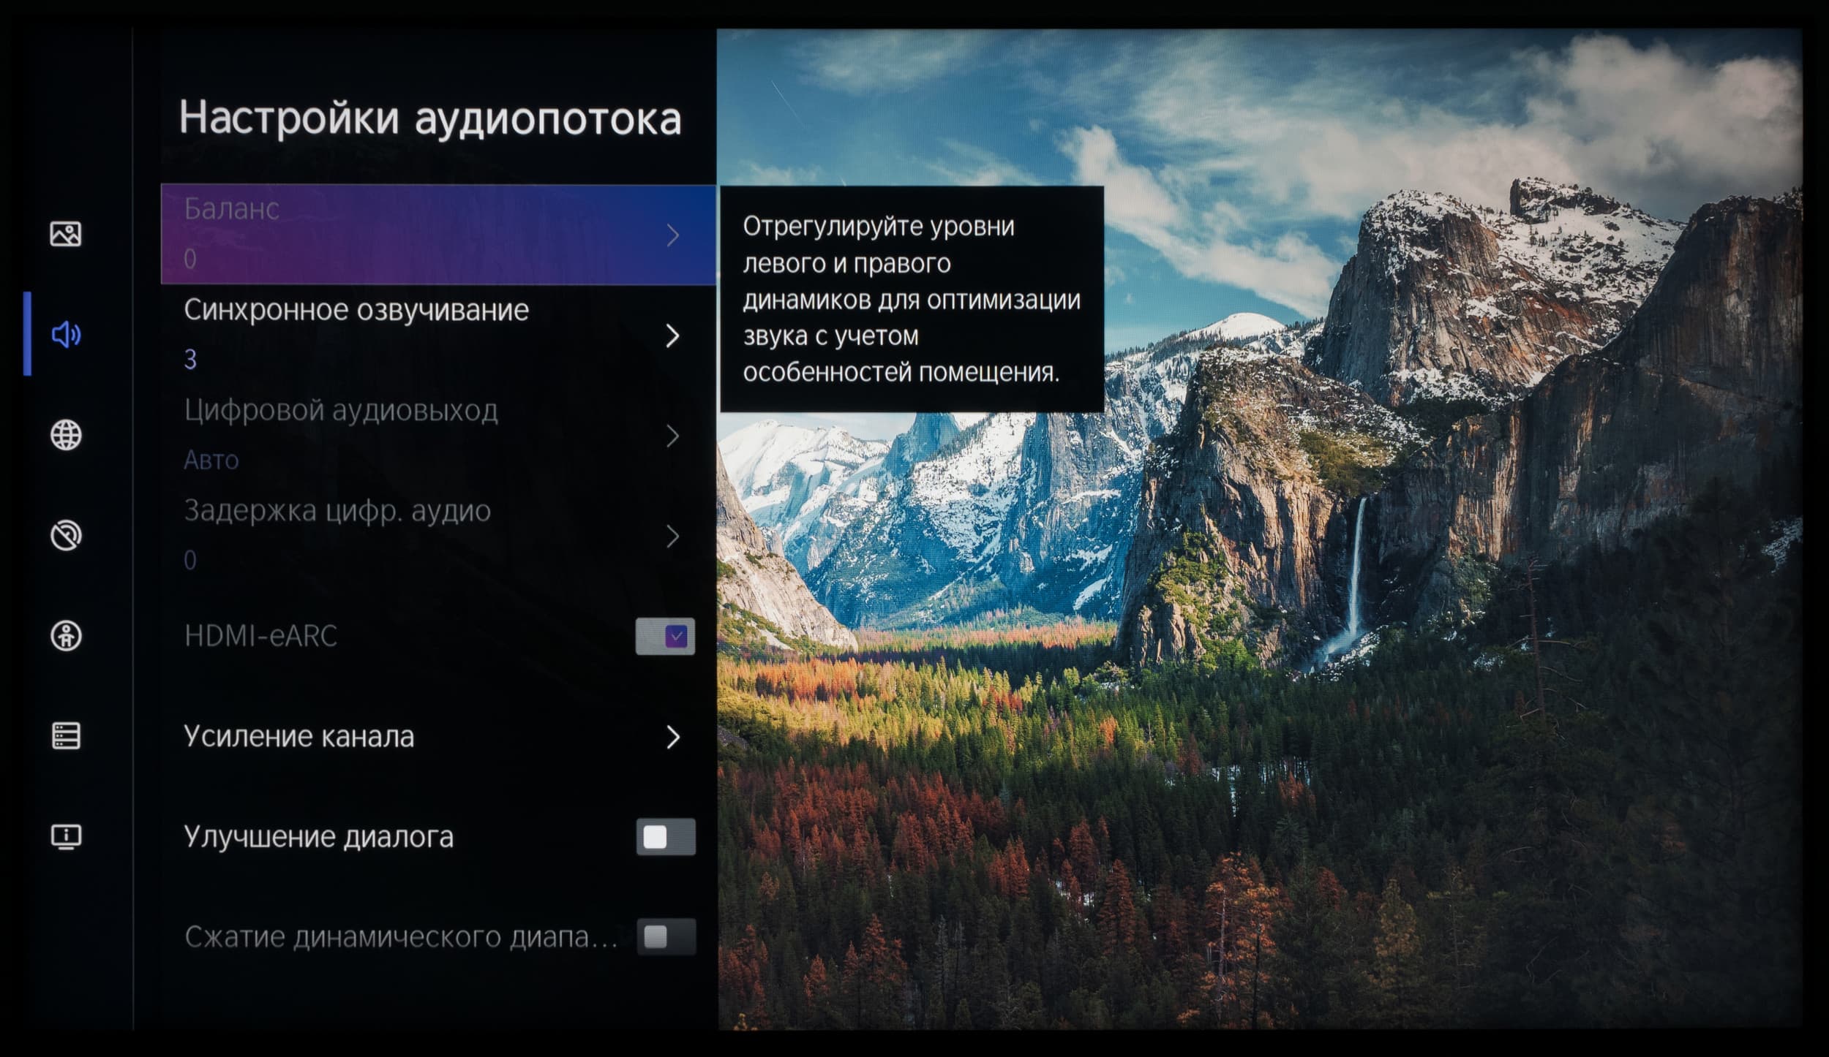1829x1057 pixels.
Task: Click the Баланс value 0
Action: tap(190, 259)
